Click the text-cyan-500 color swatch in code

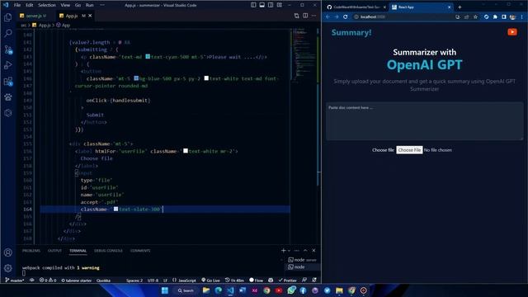point(148,57)
